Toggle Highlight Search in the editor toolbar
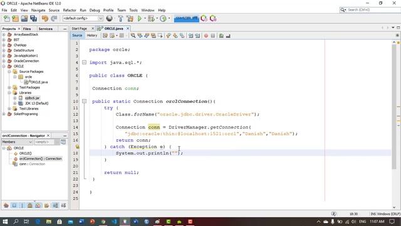 (x=153, y=36)
